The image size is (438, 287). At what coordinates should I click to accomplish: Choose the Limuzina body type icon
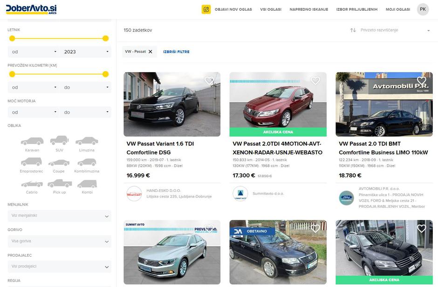tap(87, 141)
